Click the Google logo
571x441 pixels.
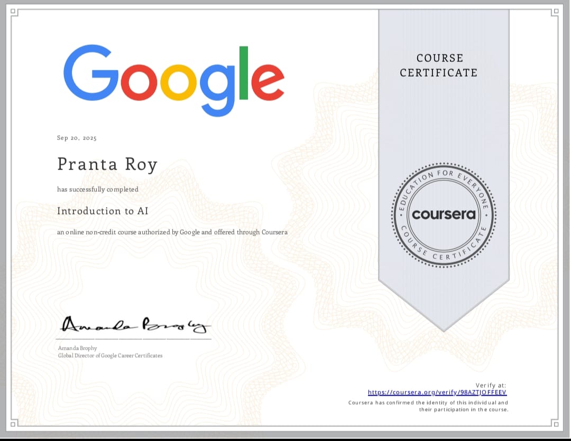[173, 79]
